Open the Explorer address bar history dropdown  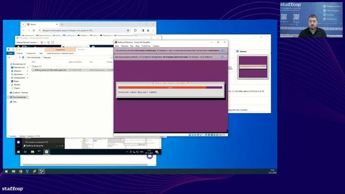pos(111,58)
